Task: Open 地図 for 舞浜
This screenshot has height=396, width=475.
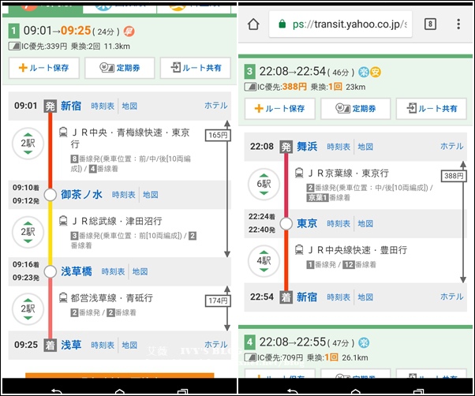Action: (365, 147)
